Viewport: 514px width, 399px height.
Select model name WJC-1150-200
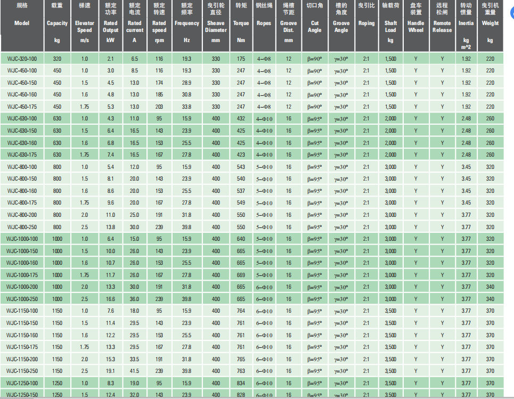coord(22,359)
